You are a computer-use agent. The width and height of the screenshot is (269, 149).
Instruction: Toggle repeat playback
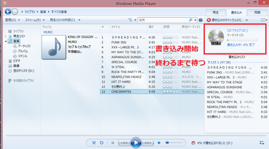click(102, 143)
